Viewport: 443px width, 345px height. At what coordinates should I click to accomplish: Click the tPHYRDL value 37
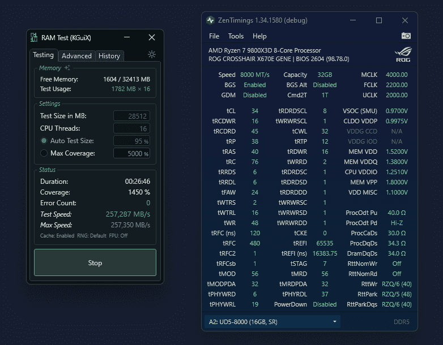click(325, 294)
